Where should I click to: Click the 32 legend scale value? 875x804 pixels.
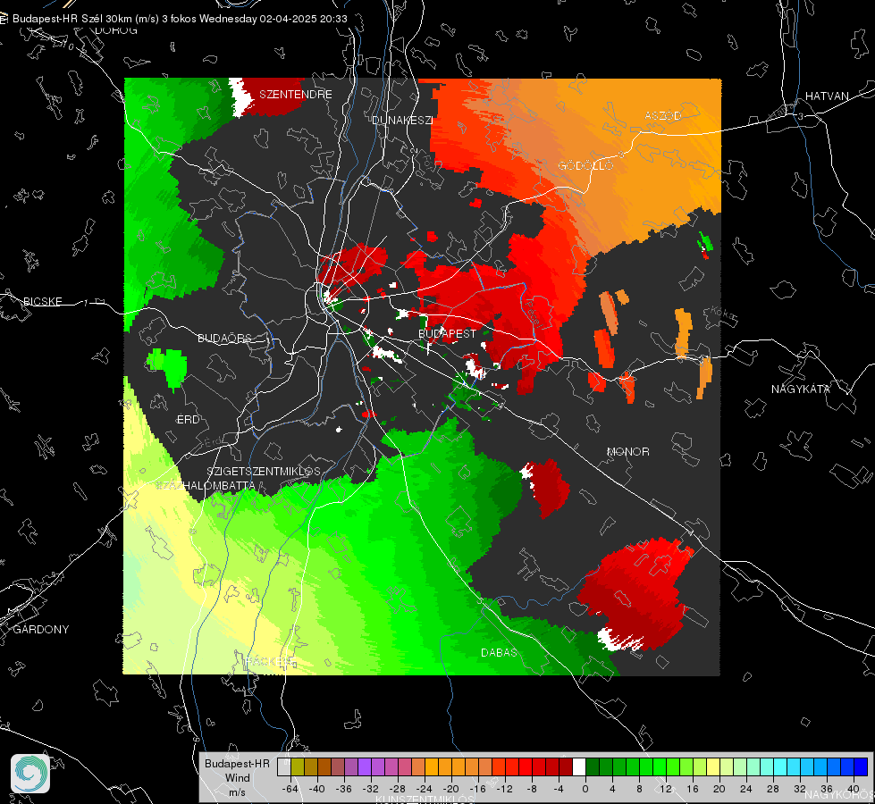[x=800, y=789]
